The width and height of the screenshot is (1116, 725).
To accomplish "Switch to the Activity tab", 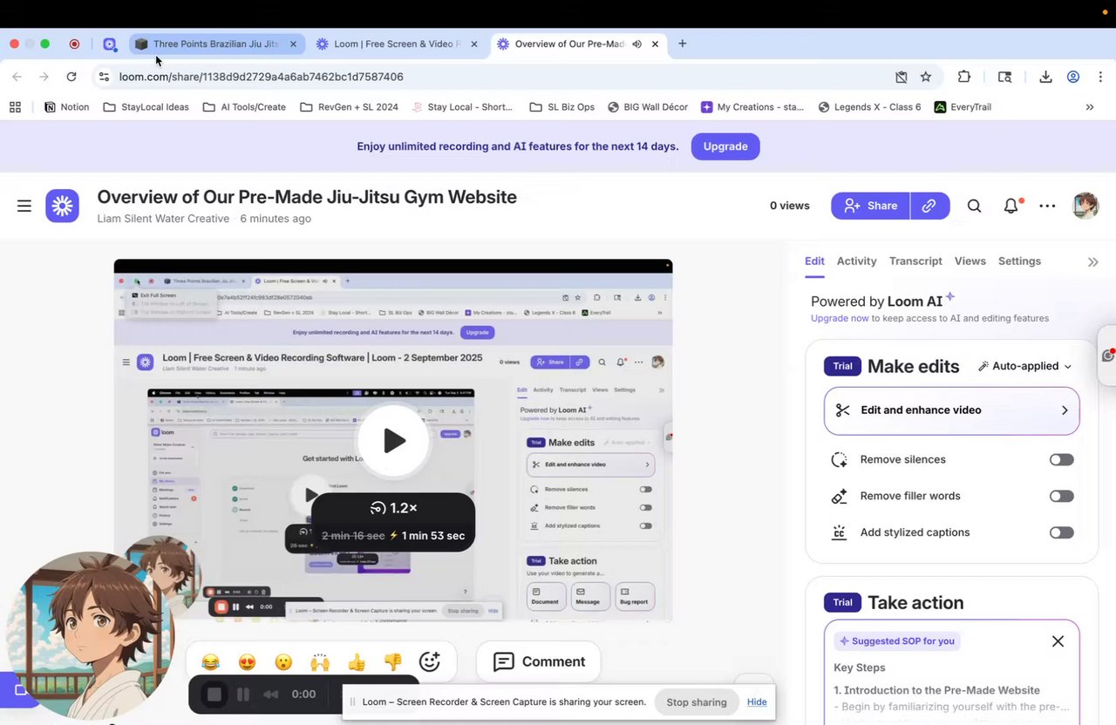I will [x=856, y=261].
